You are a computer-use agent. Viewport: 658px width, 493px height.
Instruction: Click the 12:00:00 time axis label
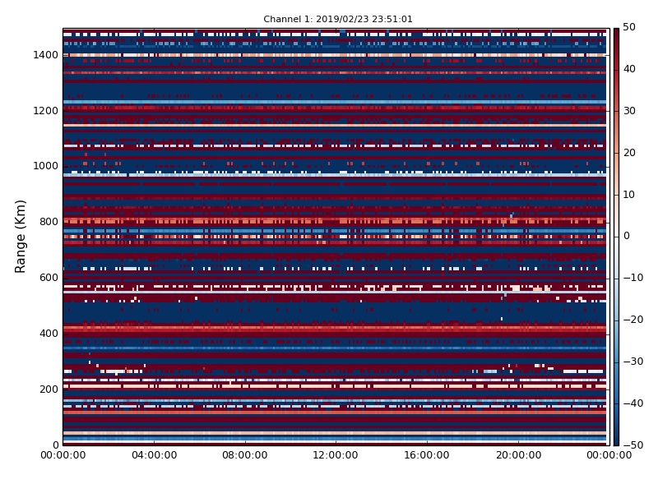pos(336,456)
